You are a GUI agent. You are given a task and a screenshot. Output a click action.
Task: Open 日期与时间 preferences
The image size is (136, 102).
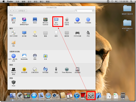[35, 70]
